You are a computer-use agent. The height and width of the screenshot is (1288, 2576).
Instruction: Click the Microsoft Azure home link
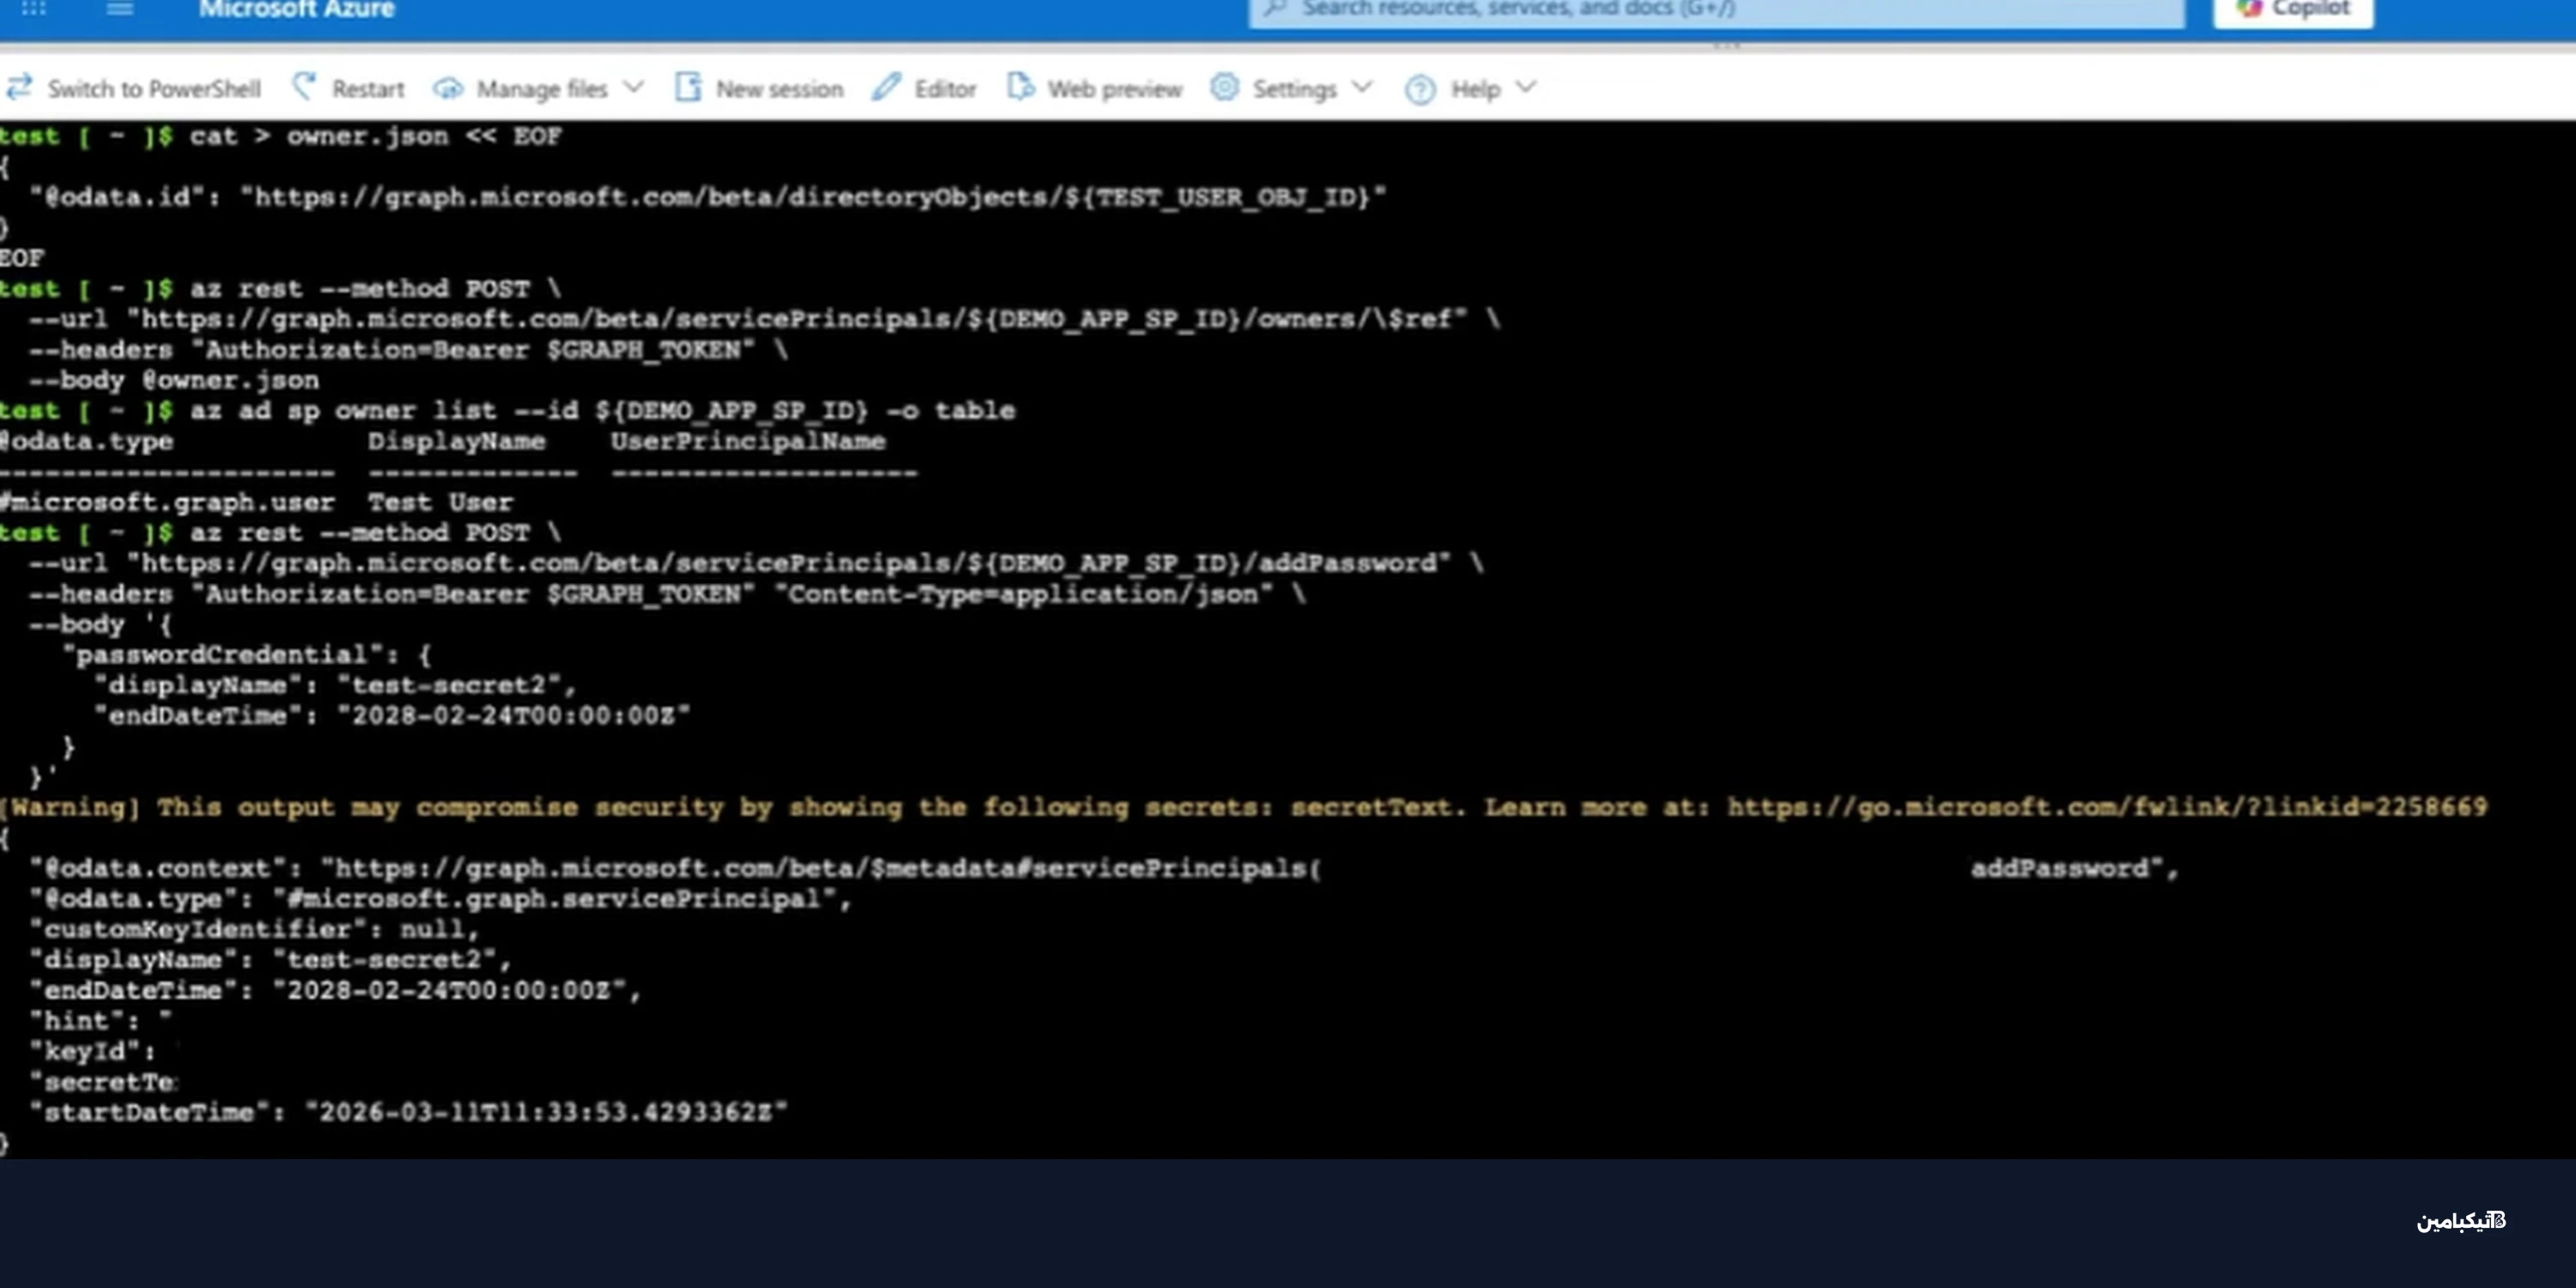tap(296, 10)
